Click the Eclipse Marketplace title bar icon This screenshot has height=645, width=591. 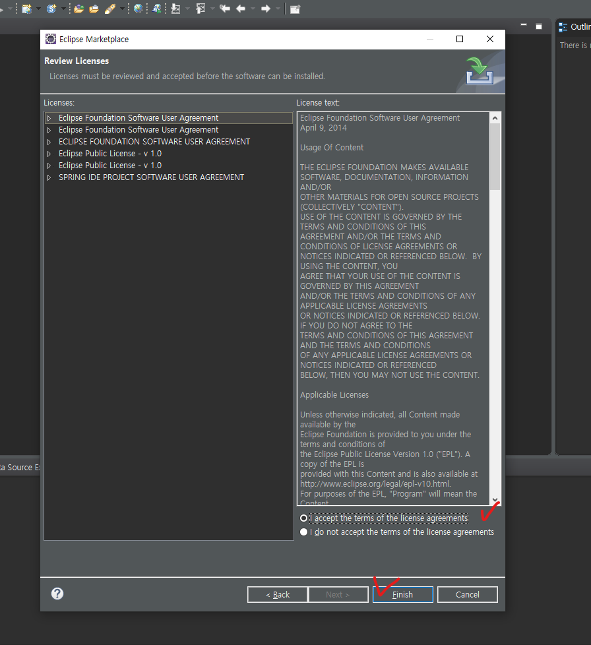[51, 39]
